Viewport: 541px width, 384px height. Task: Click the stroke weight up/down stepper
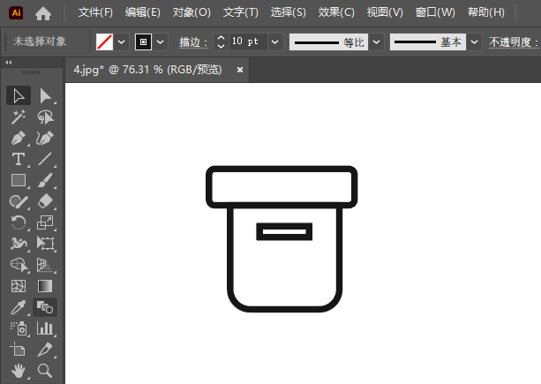pyautogui.click(x=221, y=41)
